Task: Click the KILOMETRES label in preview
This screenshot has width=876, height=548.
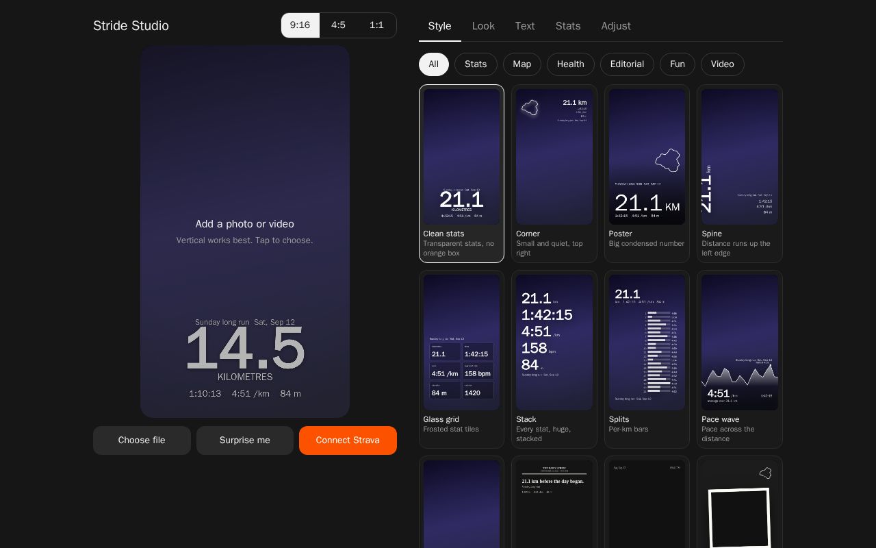Action: pyautogui.click(x=245, y=377)
